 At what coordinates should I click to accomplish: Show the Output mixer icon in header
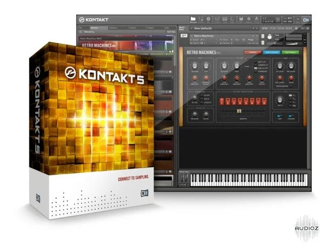(217, 19)
